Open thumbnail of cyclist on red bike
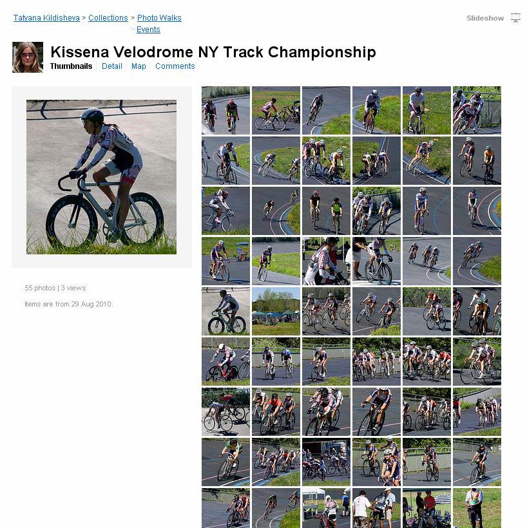Image resolution: width=527 pixels, height=528 pixels. click(225, 361)
